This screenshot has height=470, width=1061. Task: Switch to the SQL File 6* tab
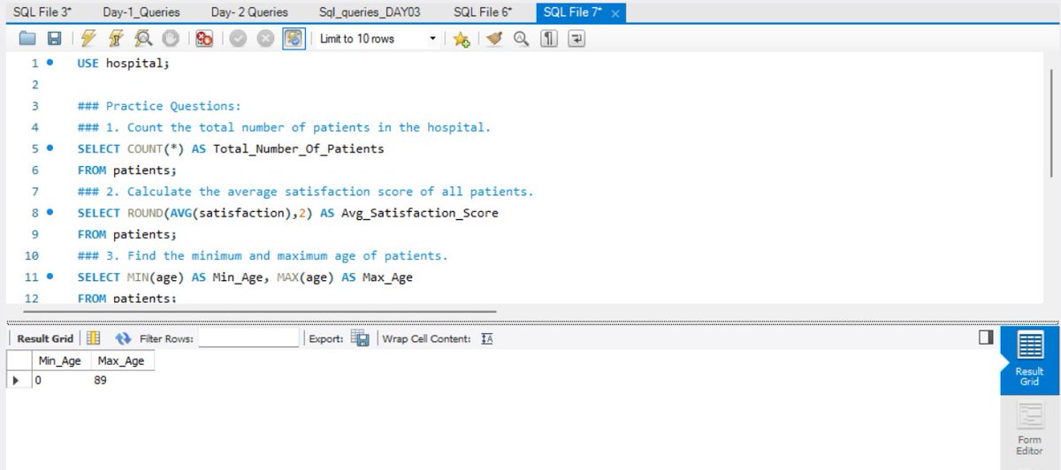point(482,12)
